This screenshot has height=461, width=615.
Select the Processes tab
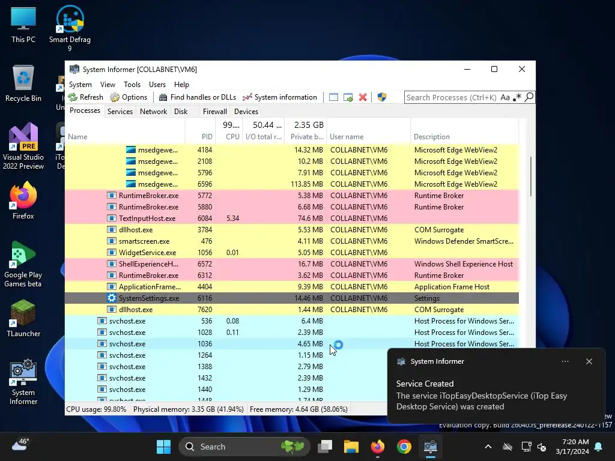pyautogui.click(x=85, y=110)
